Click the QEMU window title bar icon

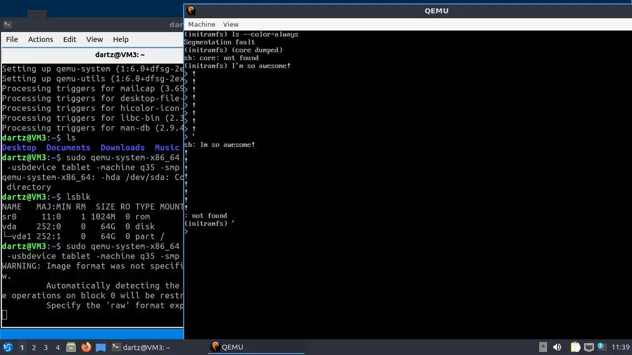[x=192, y=11]
